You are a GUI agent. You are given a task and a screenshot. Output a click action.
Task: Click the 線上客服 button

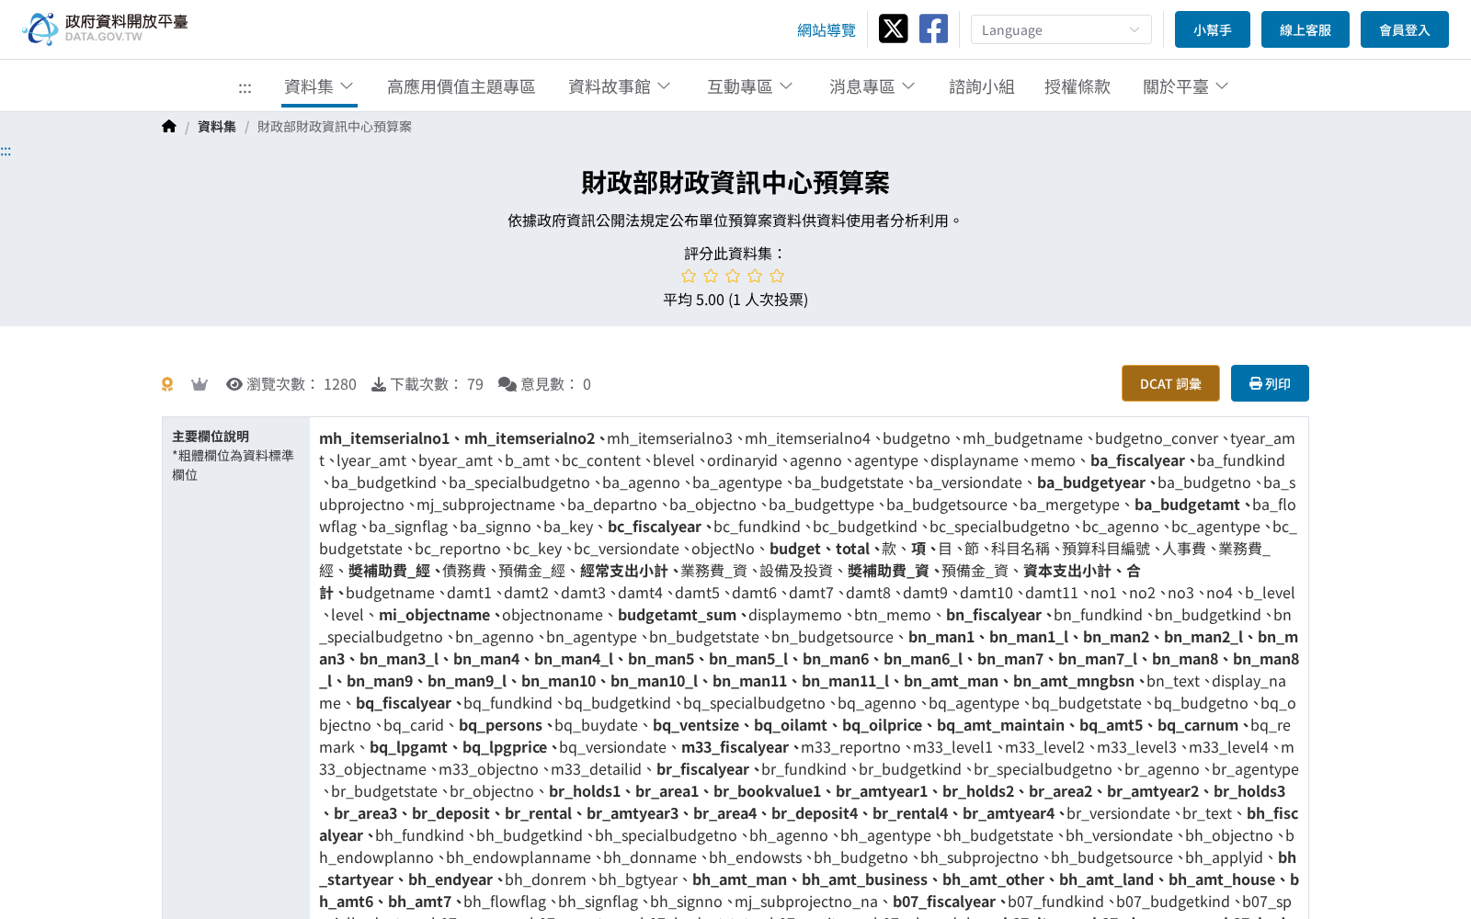click(x=1306, y=29)
